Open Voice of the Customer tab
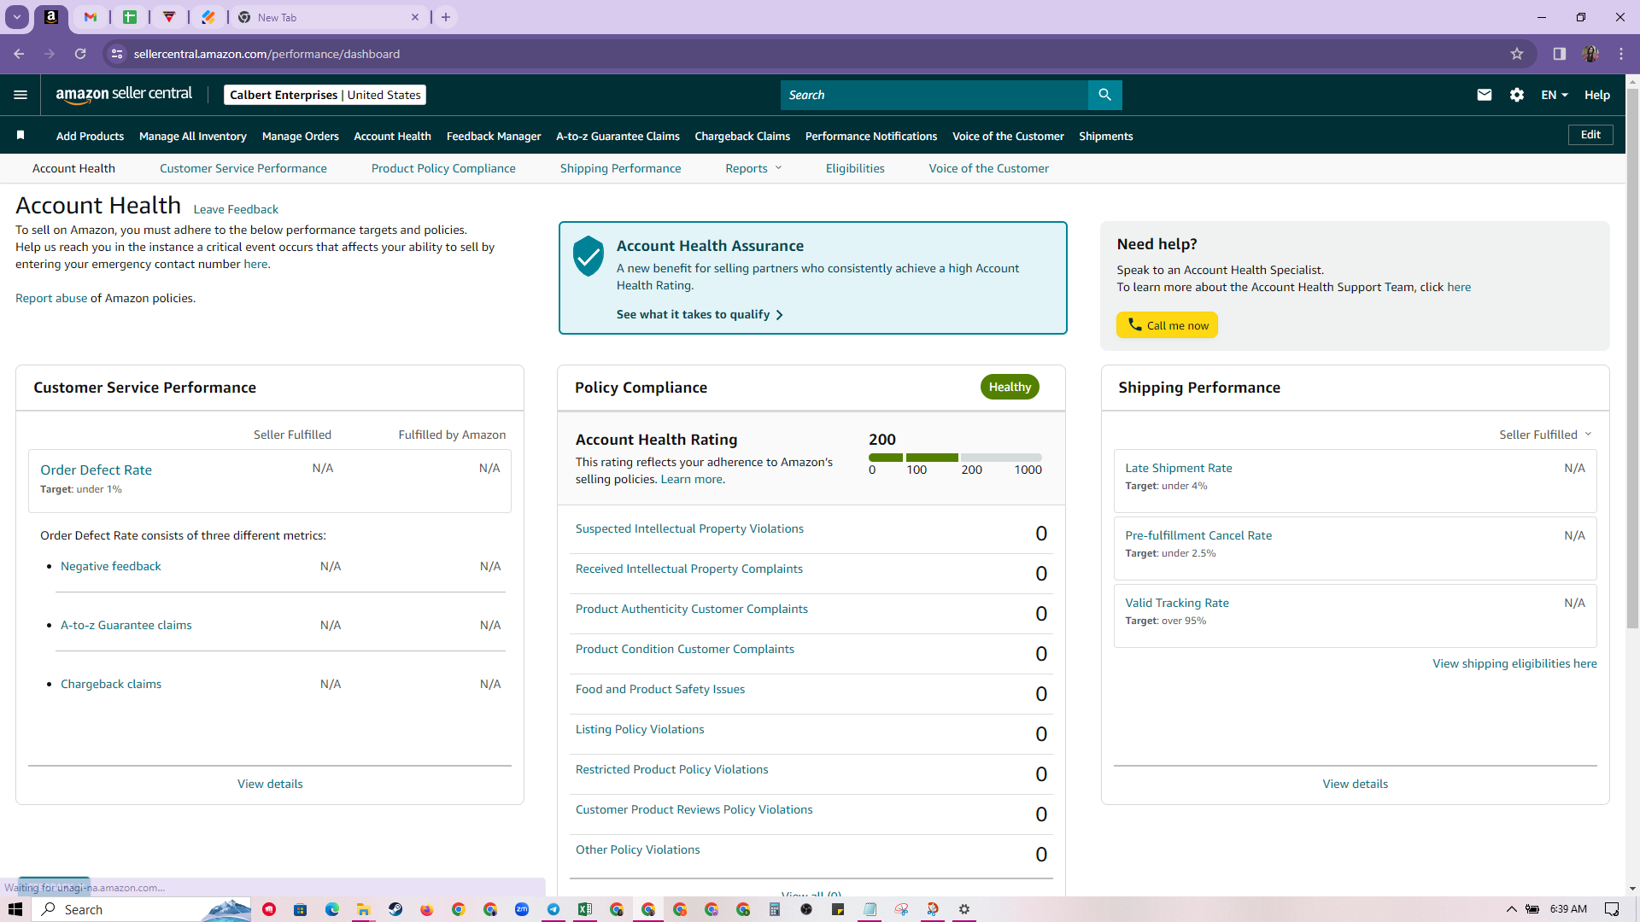Viewport: 1640px width, 922px height. (x=989, y=168)
